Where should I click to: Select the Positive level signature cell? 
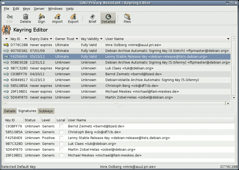click(x=48, y=138)
